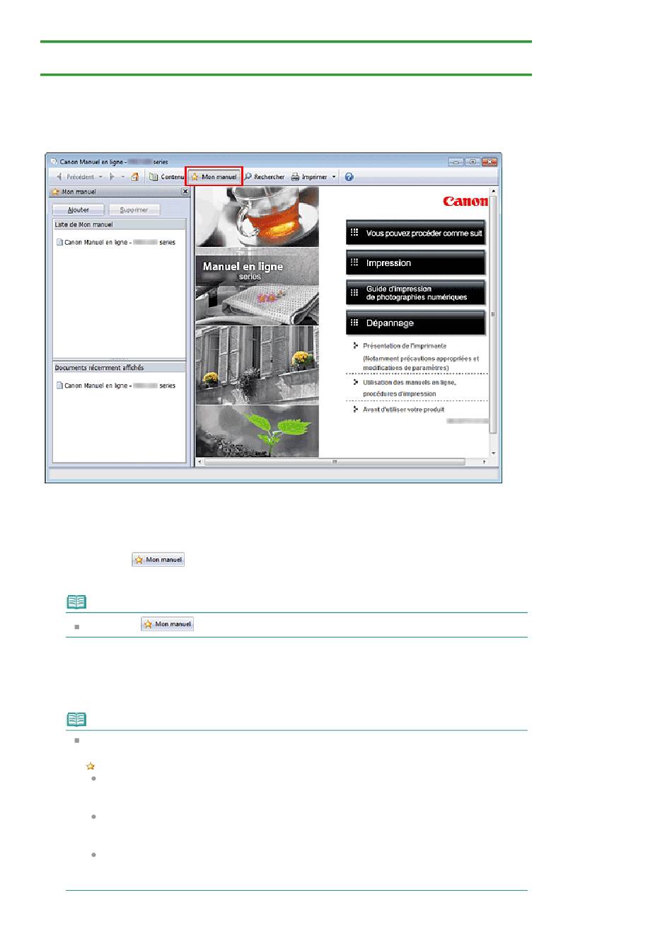This screenshot has height=951, width=672.
Task: Click the star icon in Mon manuel panel header
Action: [55, 192]
